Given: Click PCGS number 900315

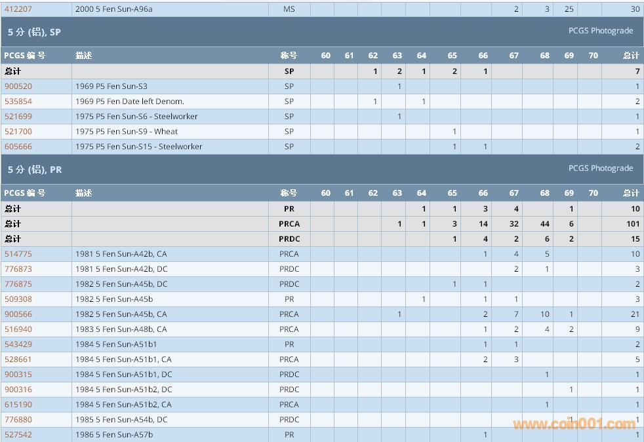Looking at the screenshot, I should (18, 375).
